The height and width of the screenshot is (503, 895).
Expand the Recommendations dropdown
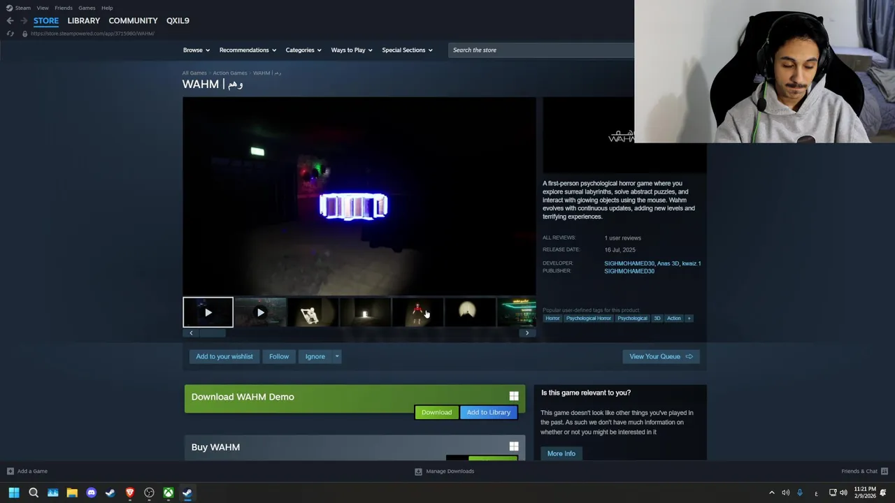(248, 50)
